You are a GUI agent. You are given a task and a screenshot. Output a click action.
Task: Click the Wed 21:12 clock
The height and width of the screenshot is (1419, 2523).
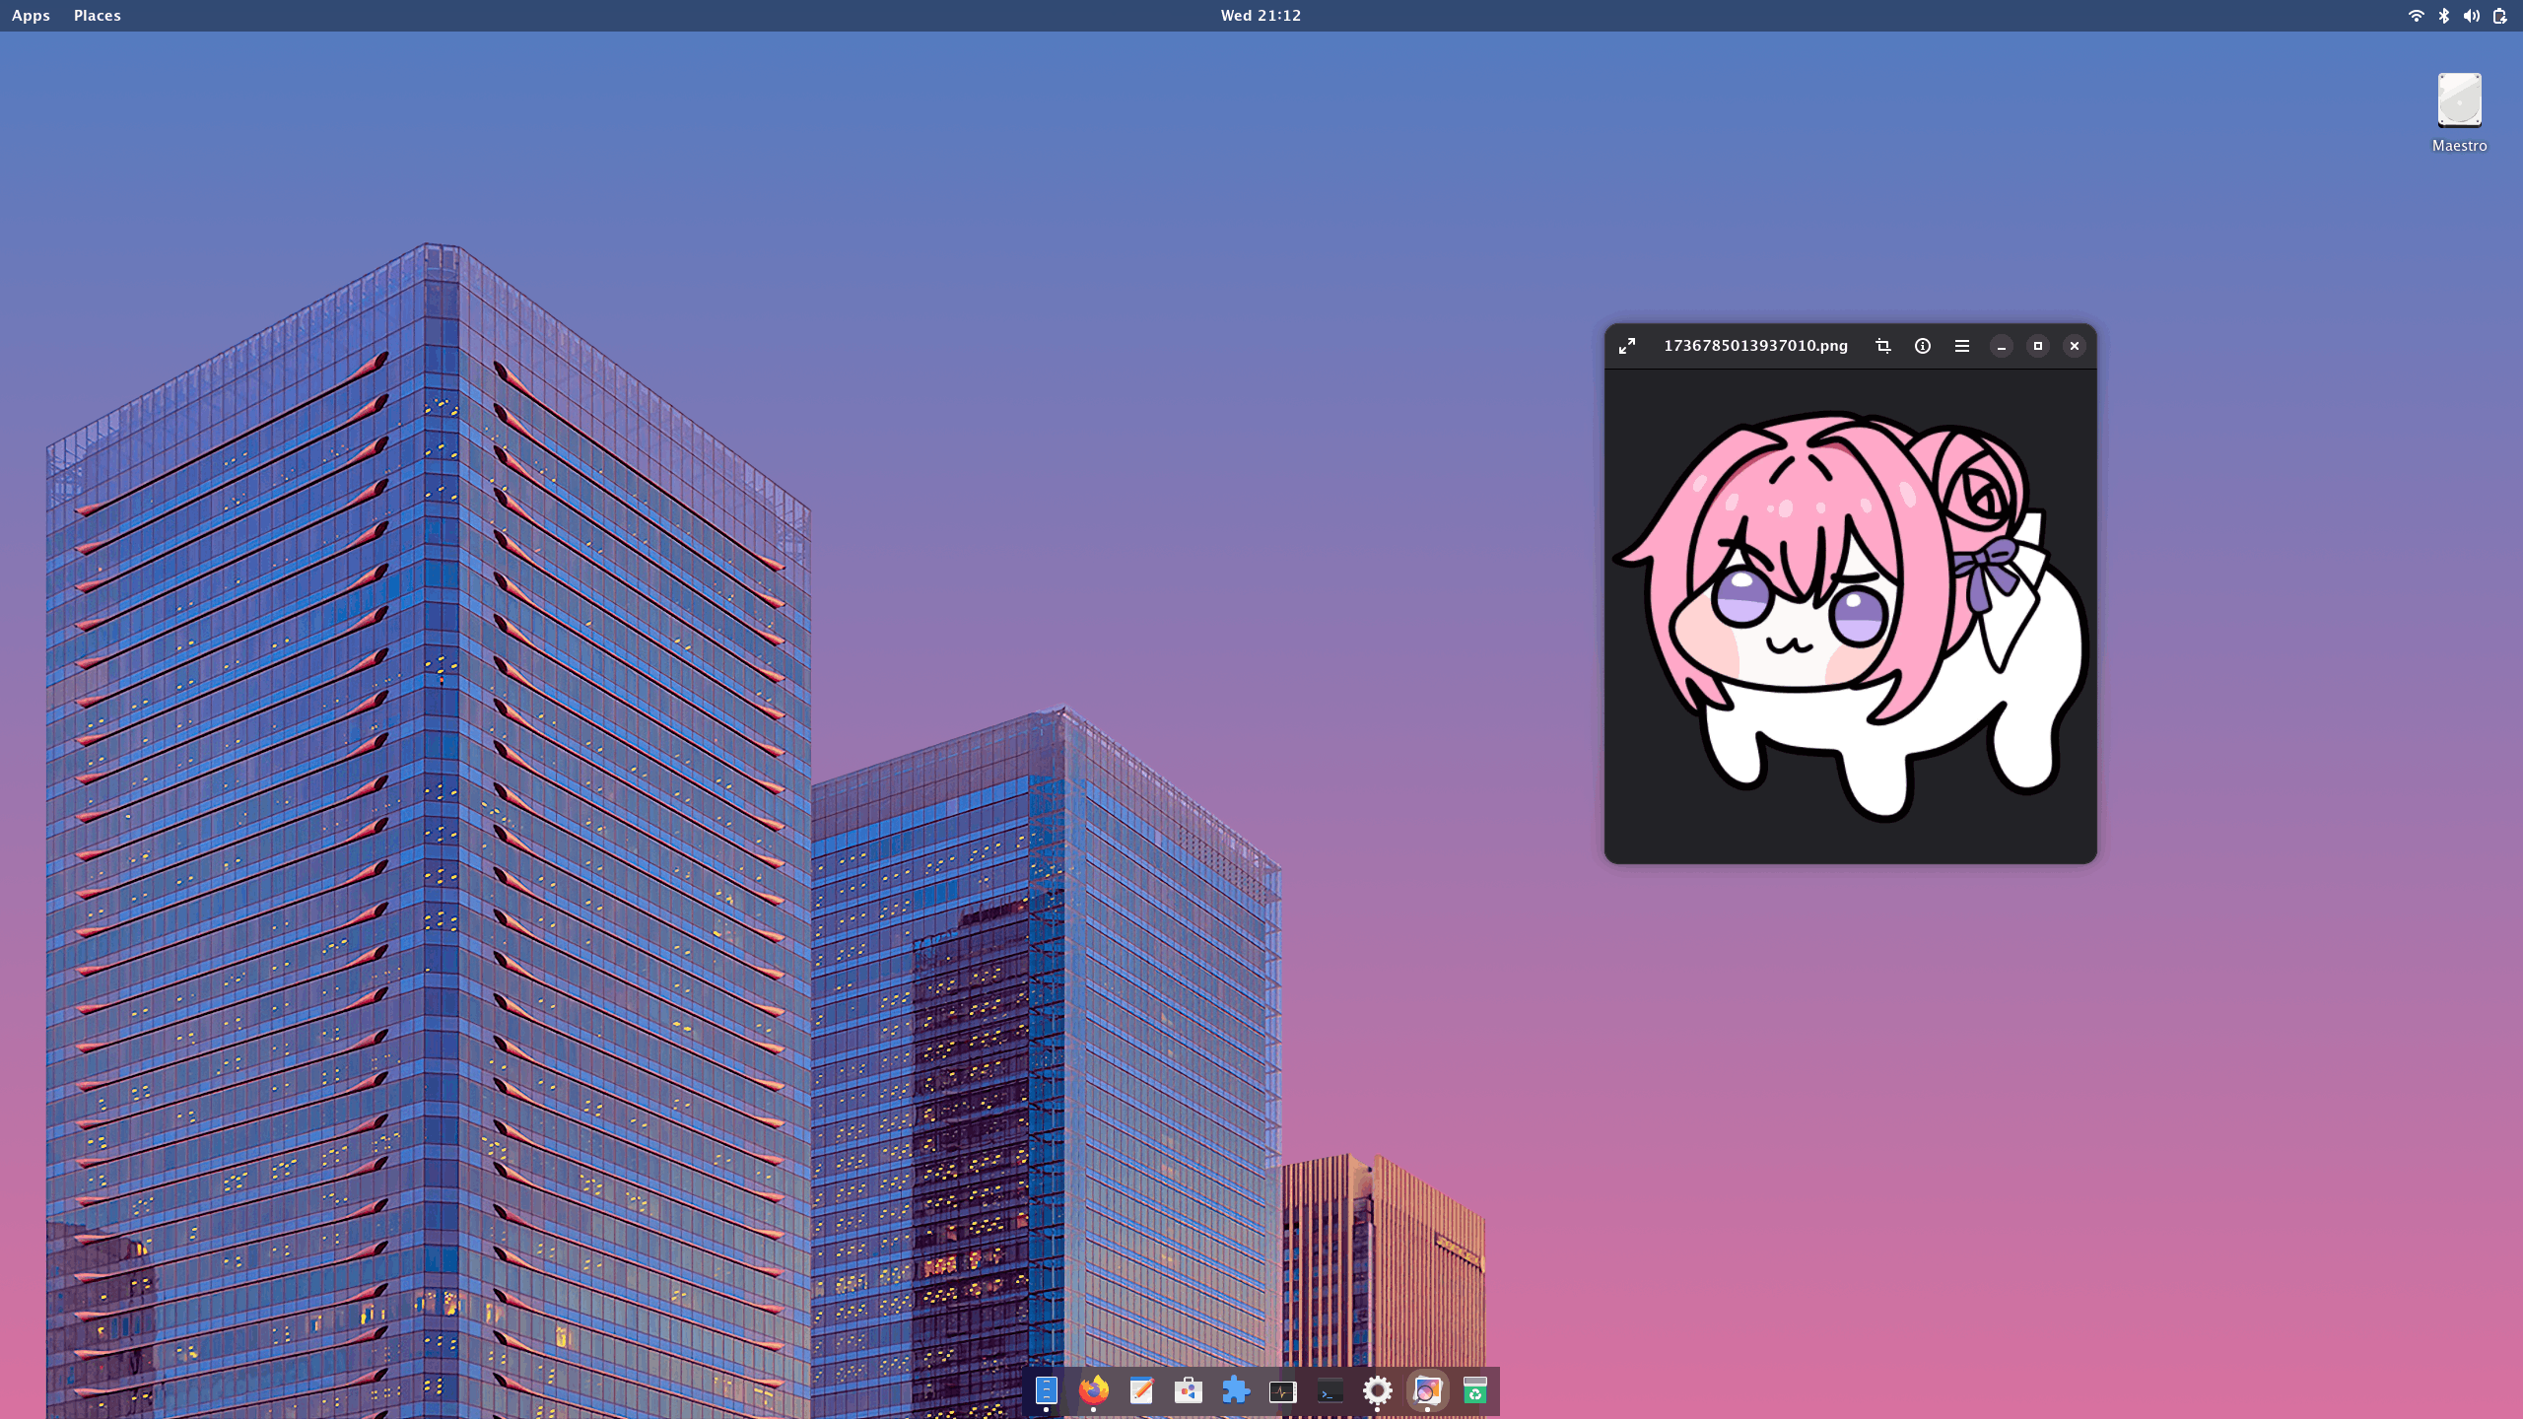point(1261,16)
